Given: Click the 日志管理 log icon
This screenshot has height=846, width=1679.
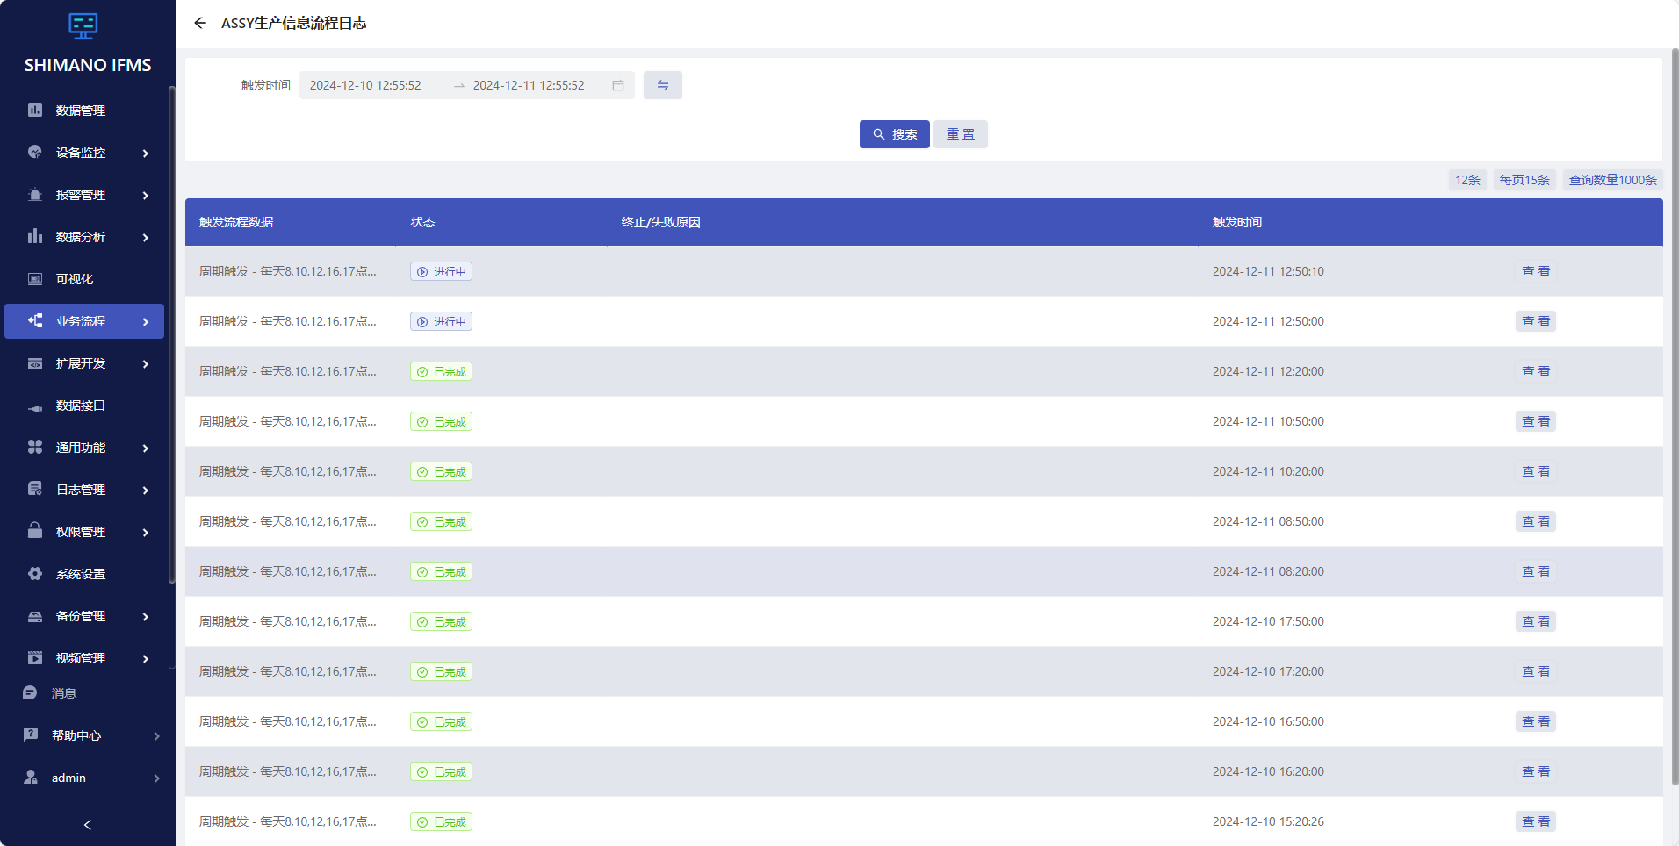Looking at the screenshot, I should click(35, 489).
